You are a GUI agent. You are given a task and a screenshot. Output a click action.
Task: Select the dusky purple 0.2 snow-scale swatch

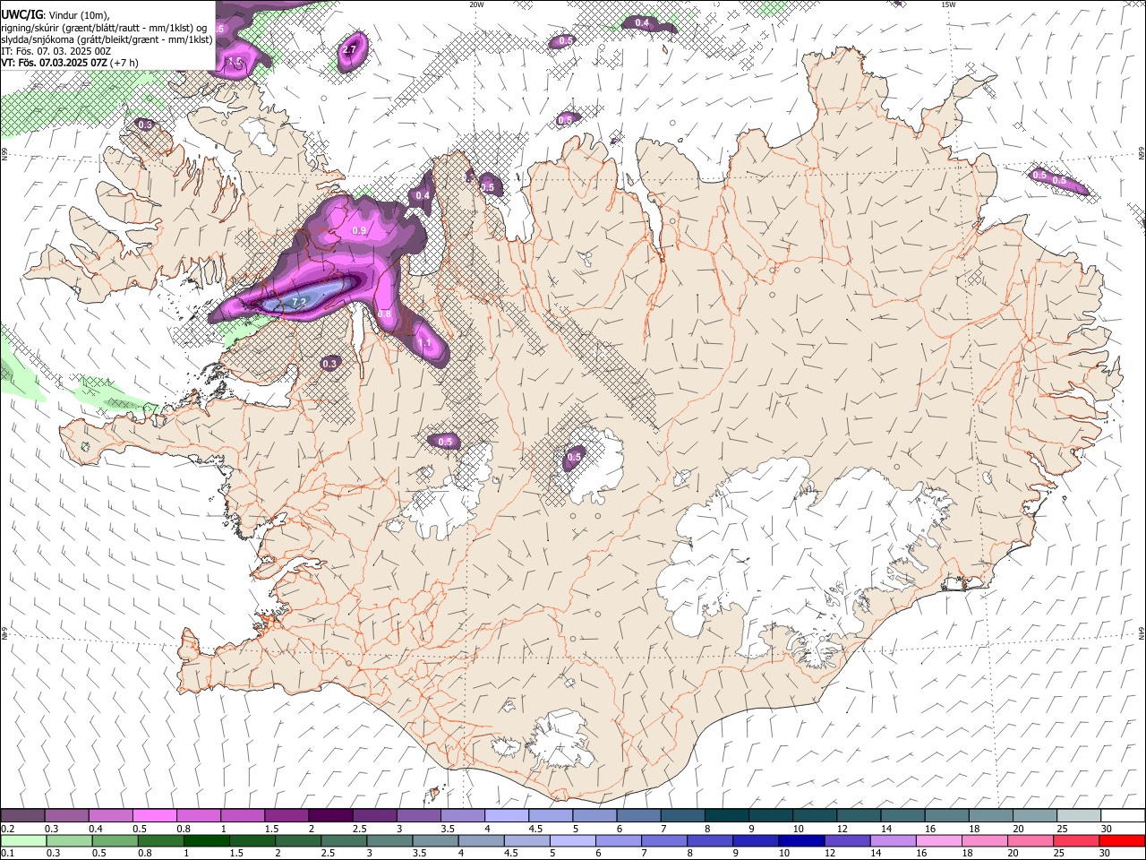[x=22, y=815]
